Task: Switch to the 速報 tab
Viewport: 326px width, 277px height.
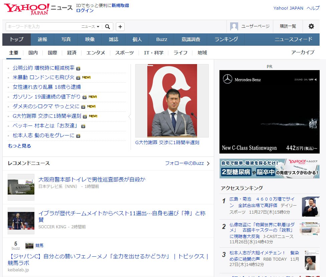Action: 42,39
